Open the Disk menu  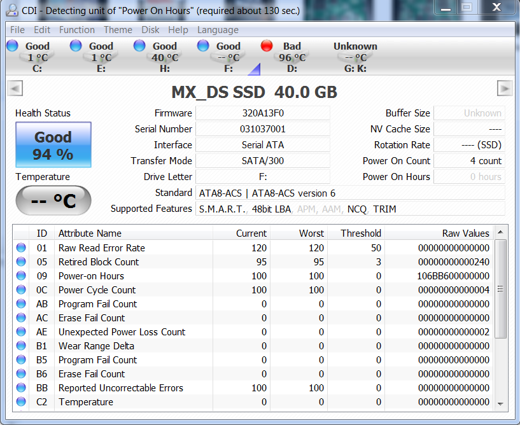(x=150, y=30)
